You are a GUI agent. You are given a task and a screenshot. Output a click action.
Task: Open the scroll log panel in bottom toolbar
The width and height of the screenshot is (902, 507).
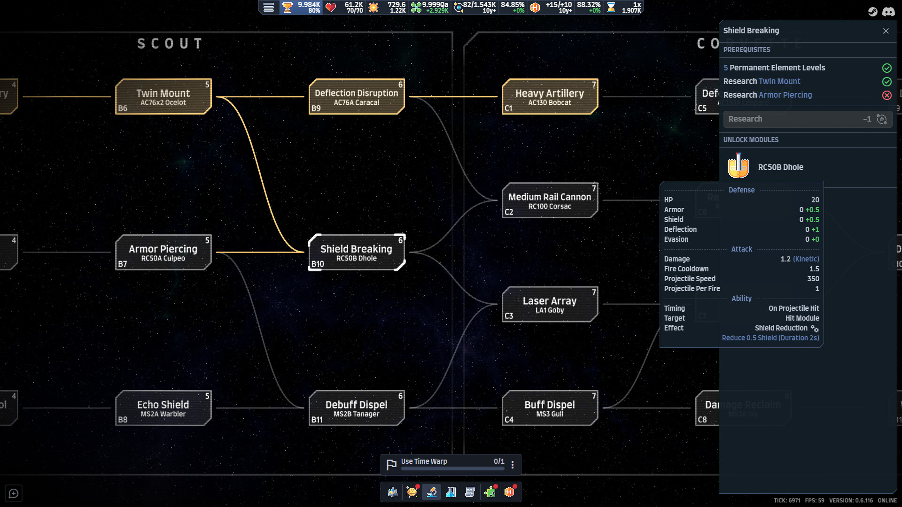tap(471, 492)
